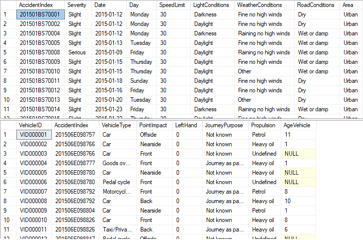Select row 5 with Serious severity
Image resolution: width=363 pixels, height=240 pixels.
point(182,52)
